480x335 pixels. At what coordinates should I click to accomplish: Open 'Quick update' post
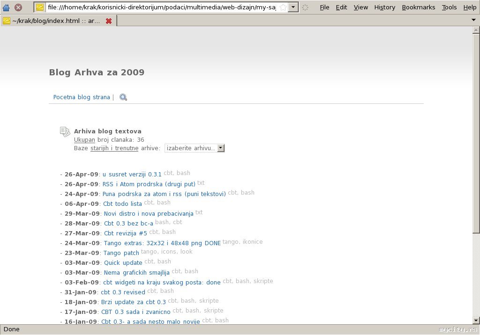click(x=123, y=263)
